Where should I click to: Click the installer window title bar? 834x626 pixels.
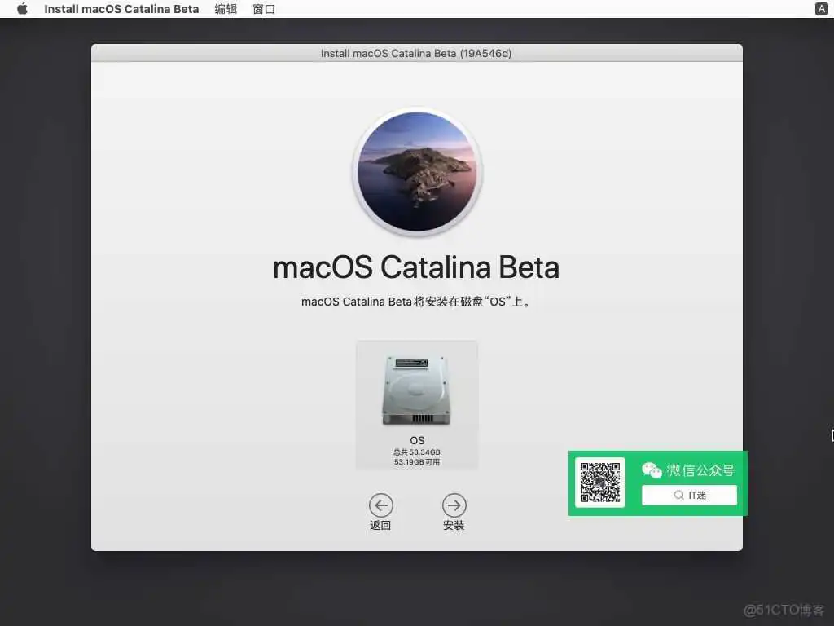click(416, 53)
